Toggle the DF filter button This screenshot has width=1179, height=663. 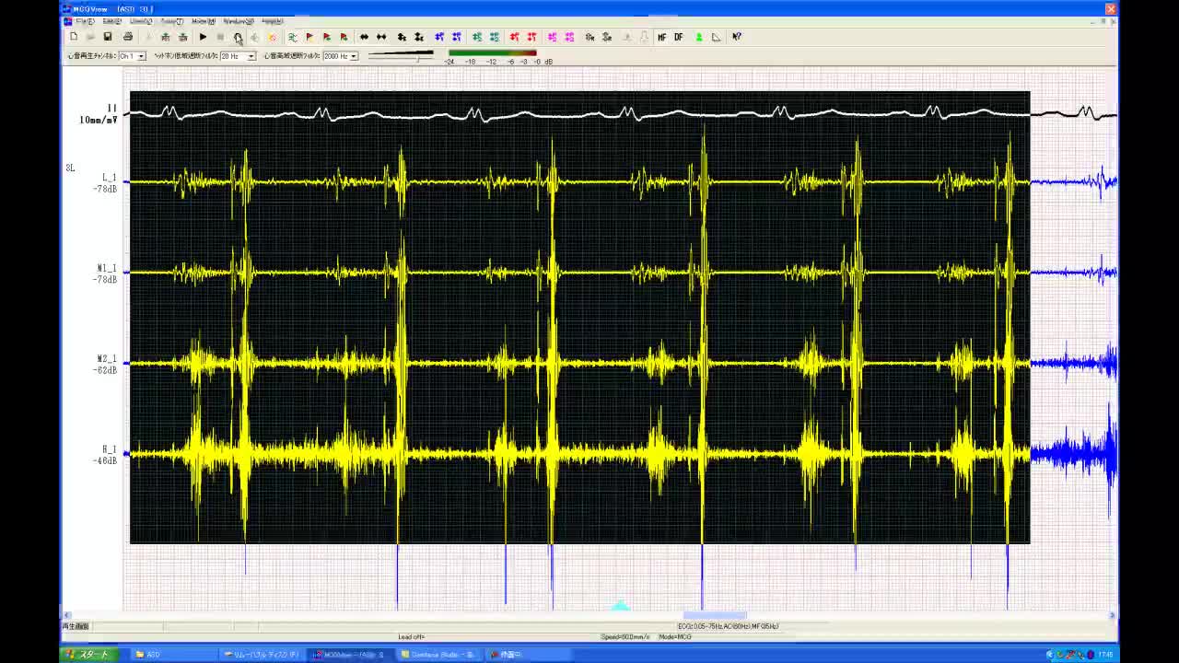tap(679, 37)
